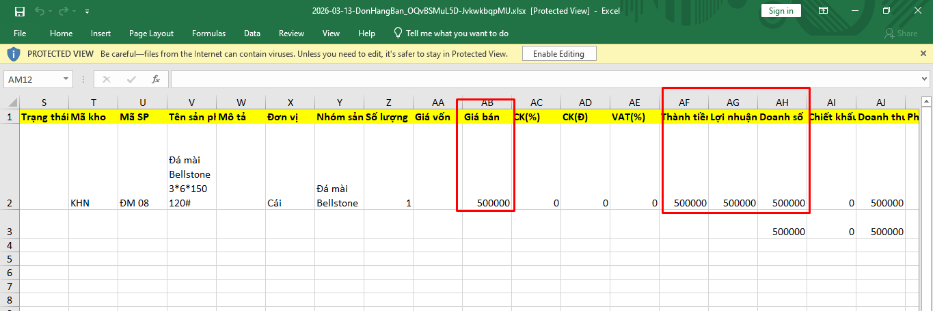Expand the Name Box dropdown arrow

click(x=66, y=79)
